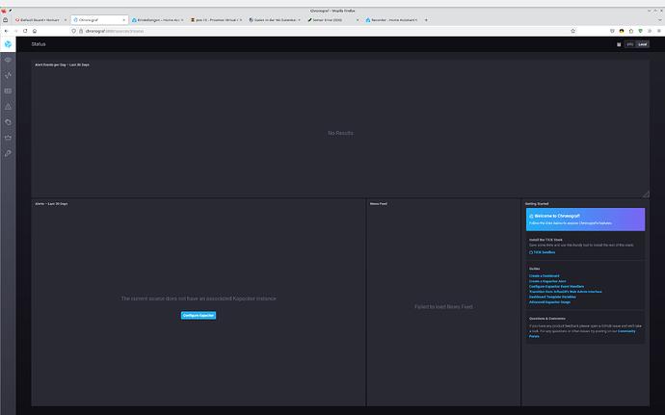
Task: Open the Extensions puzzle icon
Action: coord(631,31)
